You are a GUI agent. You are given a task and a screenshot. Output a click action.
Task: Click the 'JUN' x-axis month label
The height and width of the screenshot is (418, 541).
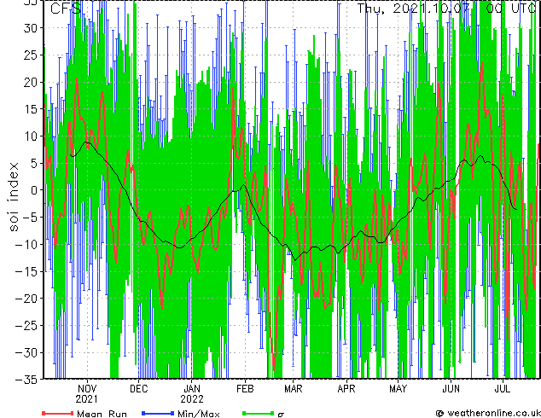451,389
